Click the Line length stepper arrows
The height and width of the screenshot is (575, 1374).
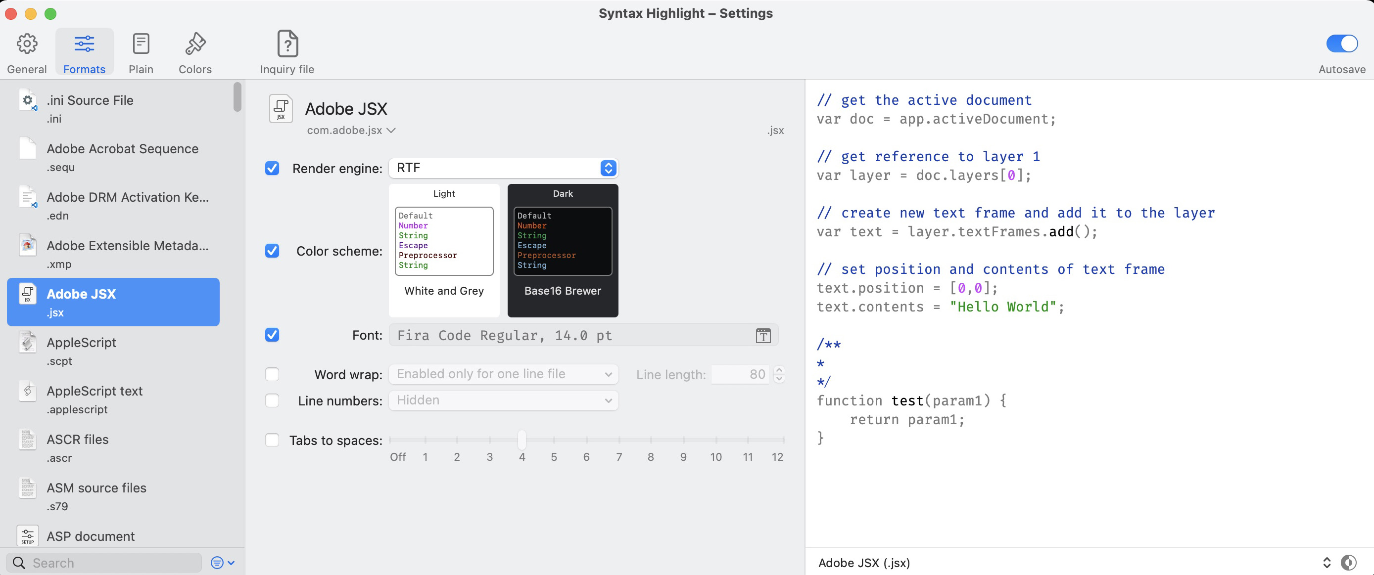coord(779,374)
